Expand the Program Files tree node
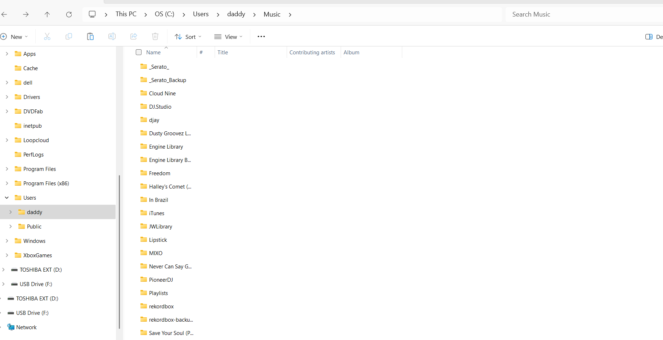The image size is (663, 340). point(7,169)
